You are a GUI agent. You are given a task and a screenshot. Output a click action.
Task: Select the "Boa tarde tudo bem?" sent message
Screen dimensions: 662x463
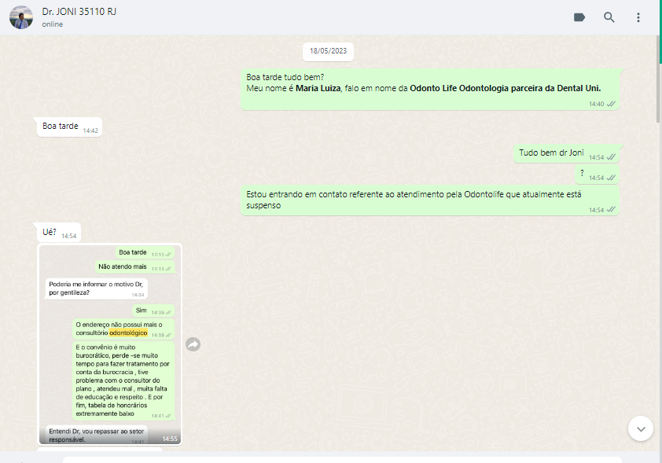tap(430, 90)
